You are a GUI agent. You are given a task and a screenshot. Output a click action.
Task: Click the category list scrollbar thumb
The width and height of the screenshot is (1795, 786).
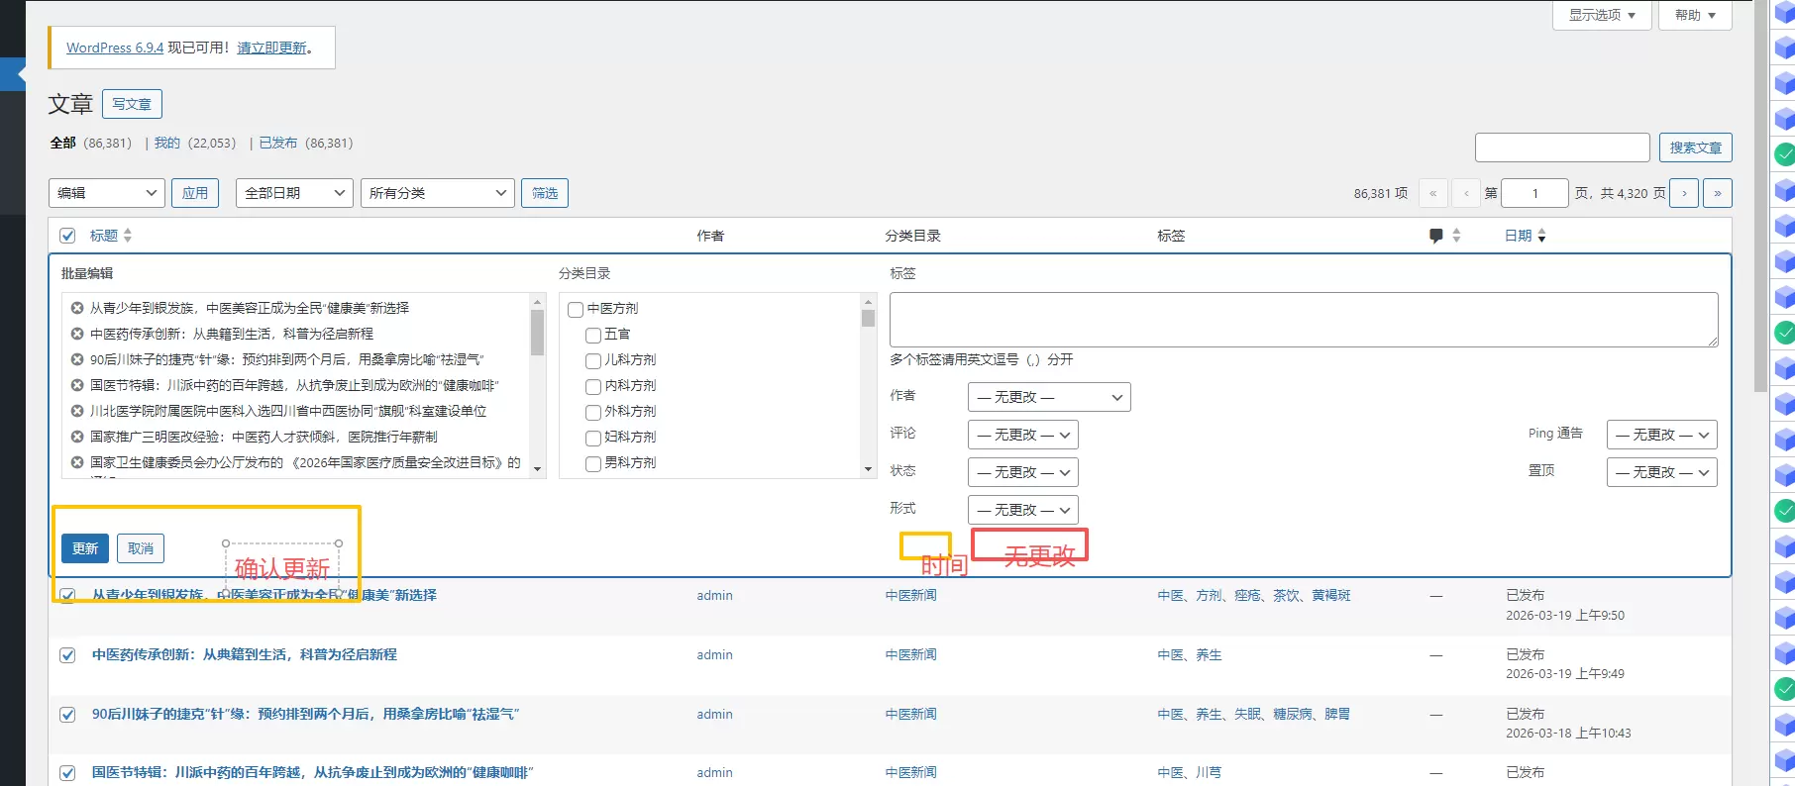pos(868,318)
